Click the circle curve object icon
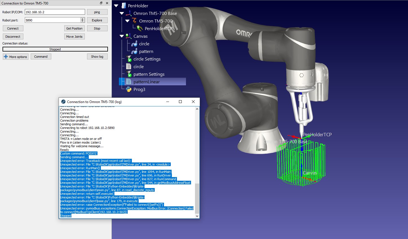Image resolution: width=408 pixels, height=239 pixels. (x=134, y=44)
